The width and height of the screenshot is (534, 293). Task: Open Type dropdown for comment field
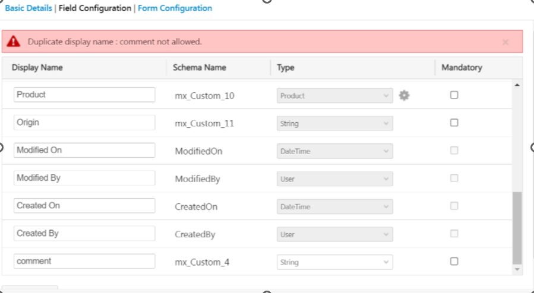tap(334, 262)
